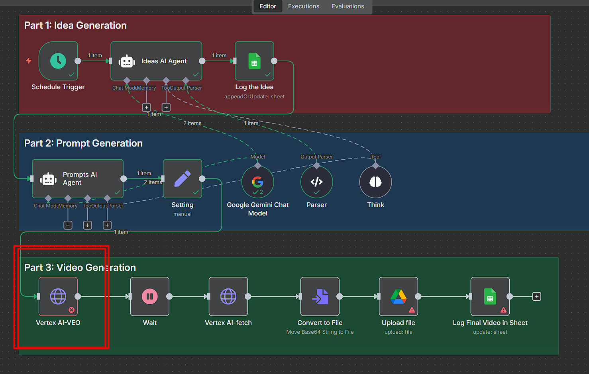Screen dimensions: 589x374
Task: Select the Parser code node
Action: click(x=316, y=182)
